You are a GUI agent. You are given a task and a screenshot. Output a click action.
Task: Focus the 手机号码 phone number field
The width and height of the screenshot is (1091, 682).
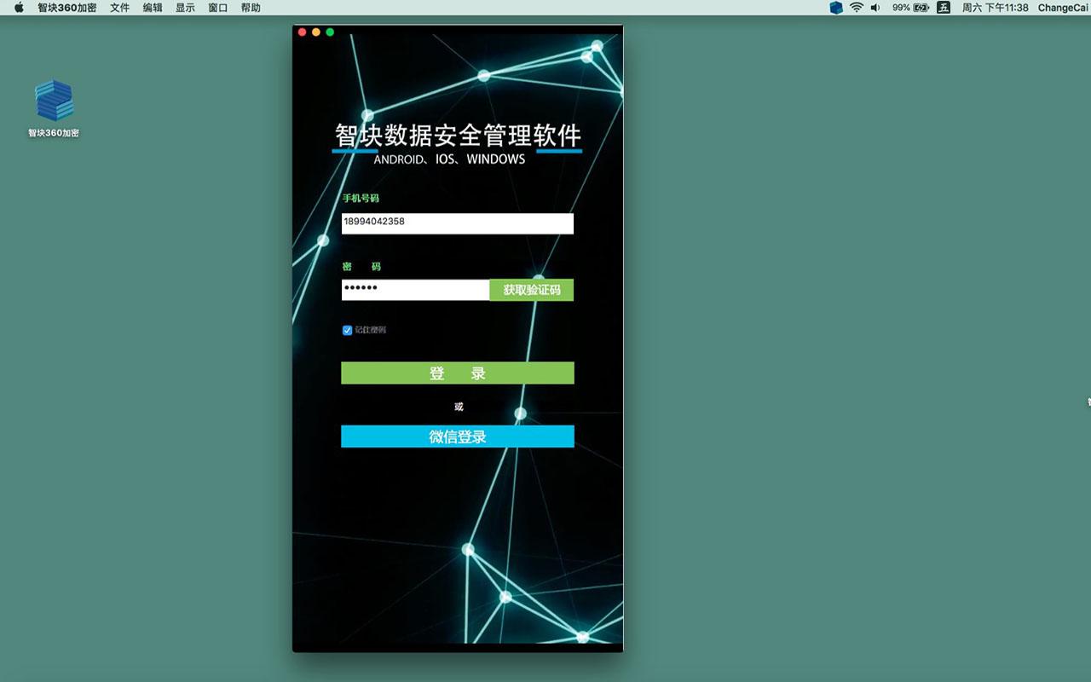coord(458,223)
